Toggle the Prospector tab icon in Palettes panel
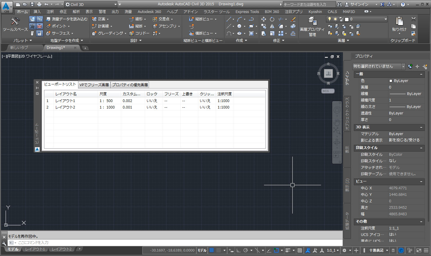The width and height of the screenshot is (431, 256). click(32, 19)
